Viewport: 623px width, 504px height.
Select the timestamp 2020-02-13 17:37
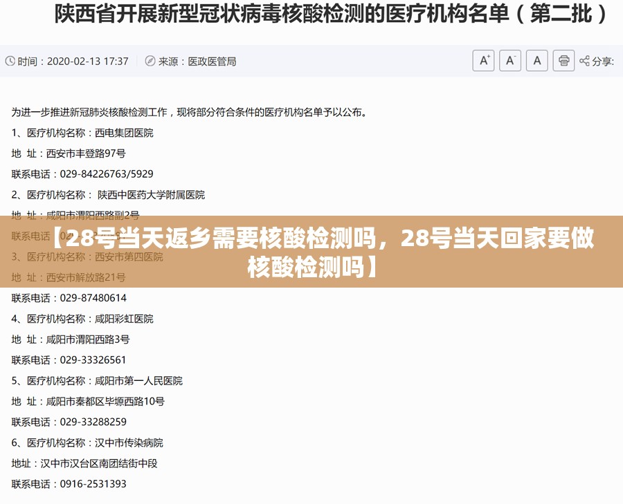[x=87, y=62]
